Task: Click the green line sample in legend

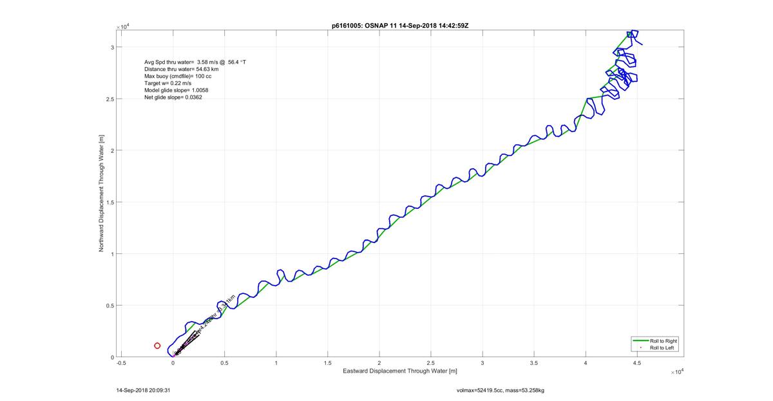Action: pyautogui.click(x=640, y=340)
